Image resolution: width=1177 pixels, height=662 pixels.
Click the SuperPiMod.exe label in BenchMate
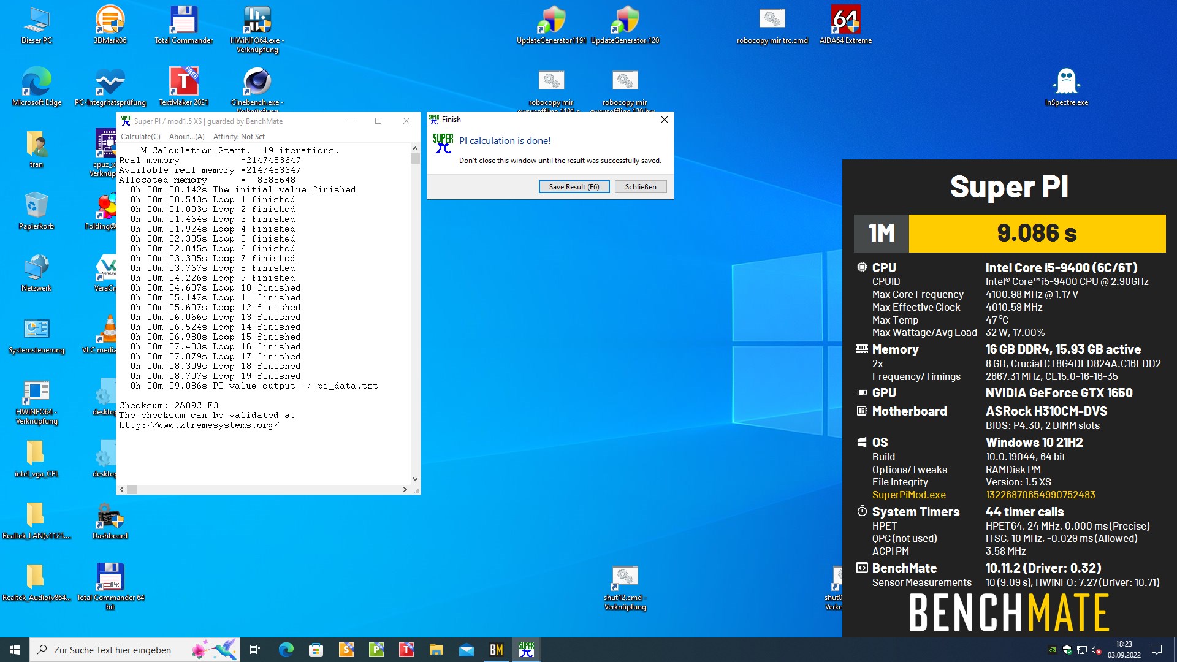pyautogui.click(x=908, y=495)
